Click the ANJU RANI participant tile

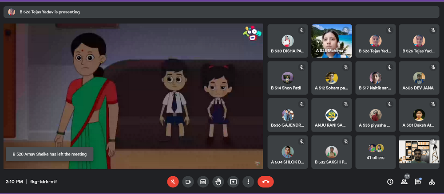(x=332, y=115)
